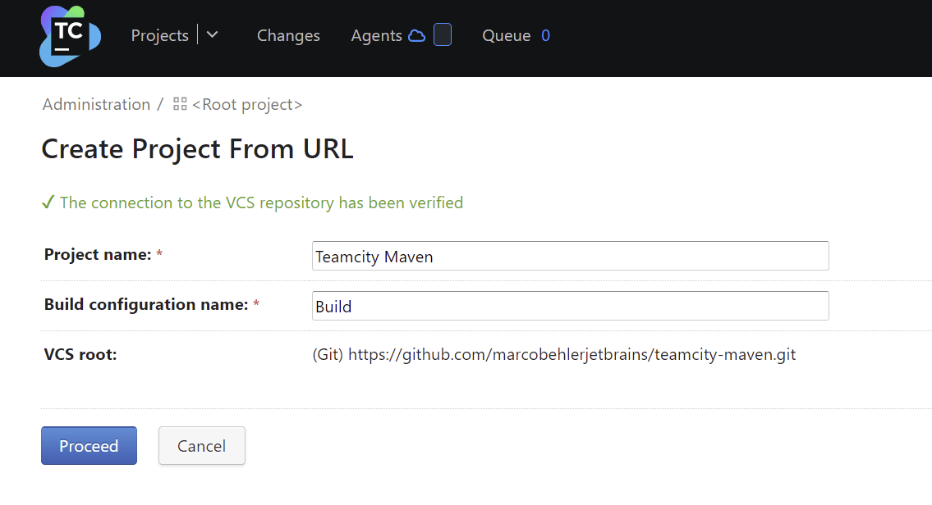Click the Root project grid icon

click(x=180, y=104)
